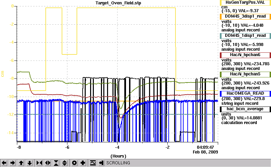Click the -12 y-axis tick label
271x167 pixels.
coord(11,115)
